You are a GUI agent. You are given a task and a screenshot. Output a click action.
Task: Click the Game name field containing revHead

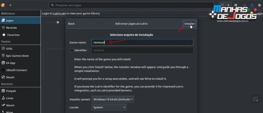point(142,43)
